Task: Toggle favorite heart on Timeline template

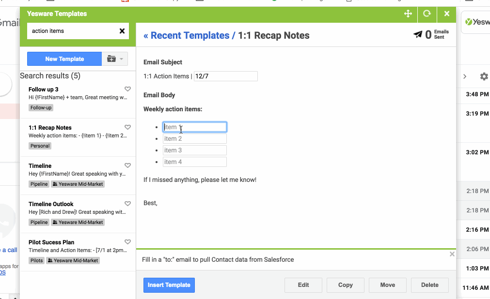Action: point(128,165)
